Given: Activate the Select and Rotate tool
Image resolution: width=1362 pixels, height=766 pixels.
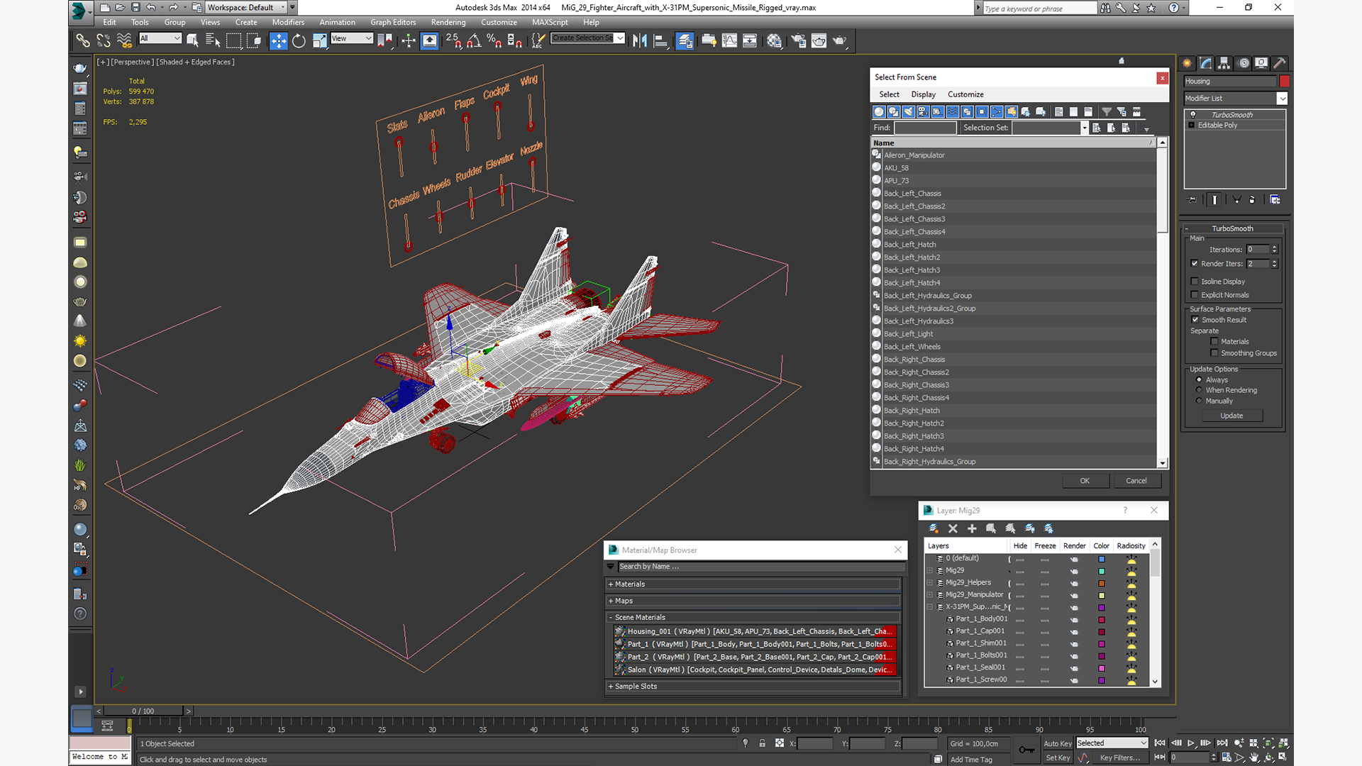Looking at the screenshot, I should tap(299, 40).
